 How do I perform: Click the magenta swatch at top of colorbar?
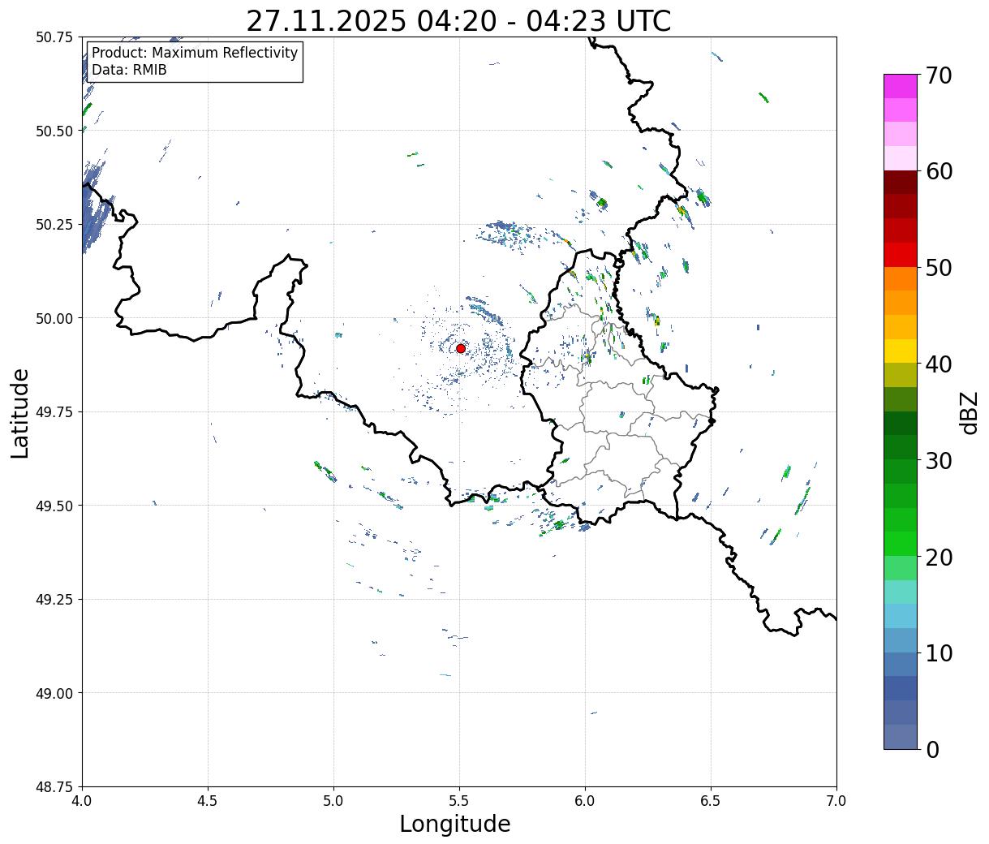coord(901,86)
